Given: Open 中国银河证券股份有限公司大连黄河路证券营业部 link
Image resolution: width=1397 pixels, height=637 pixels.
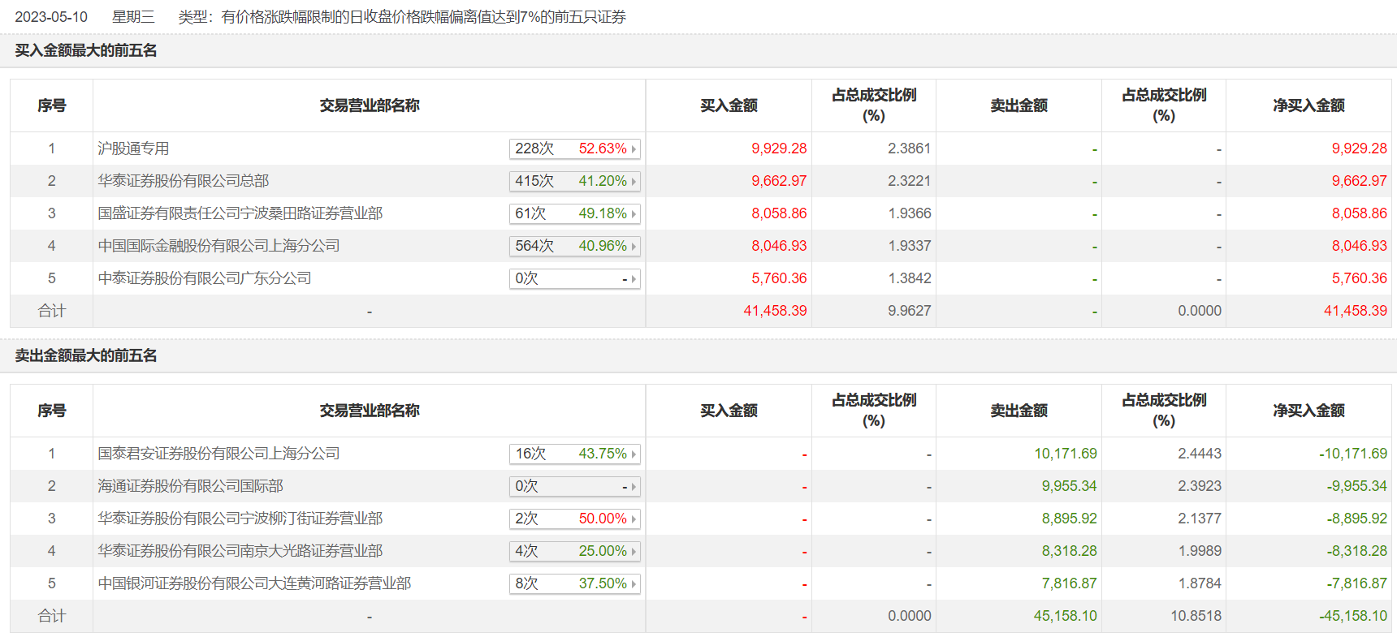Looking at the screenshot, I should (x=254, y=583).
